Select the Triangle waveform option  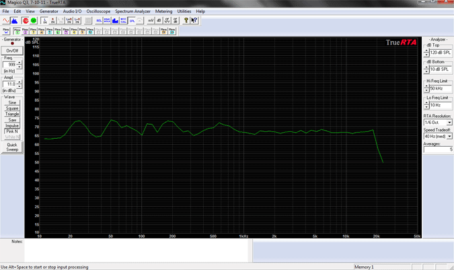(12, 114)
